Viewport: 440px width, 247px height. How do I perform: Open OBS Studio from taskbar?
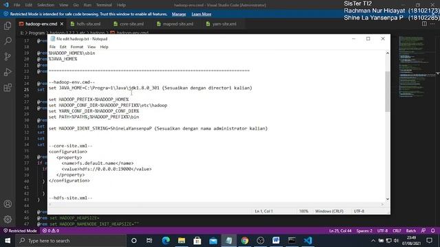point(261,241)
